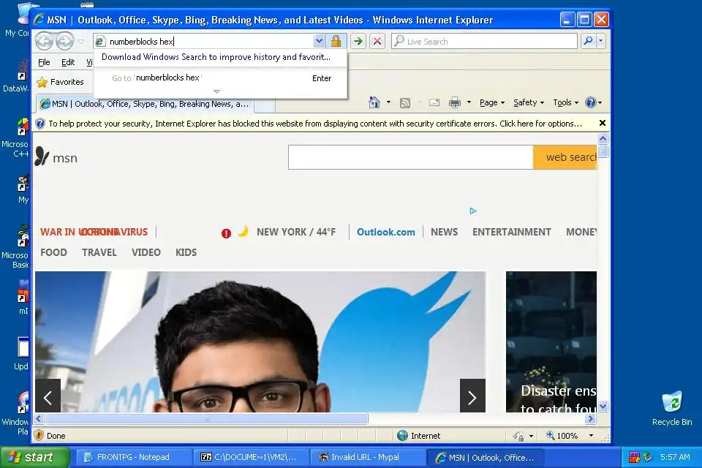
Task: Click the Internet security zone indicator
Action: (x=419, y=436)
